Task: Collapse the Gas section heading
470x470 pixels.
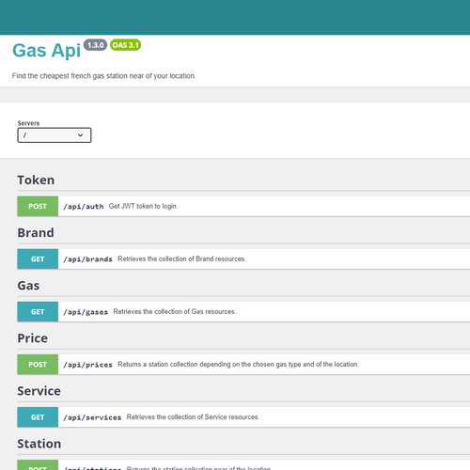Action: pyautogui.click(x=28, y=286)
